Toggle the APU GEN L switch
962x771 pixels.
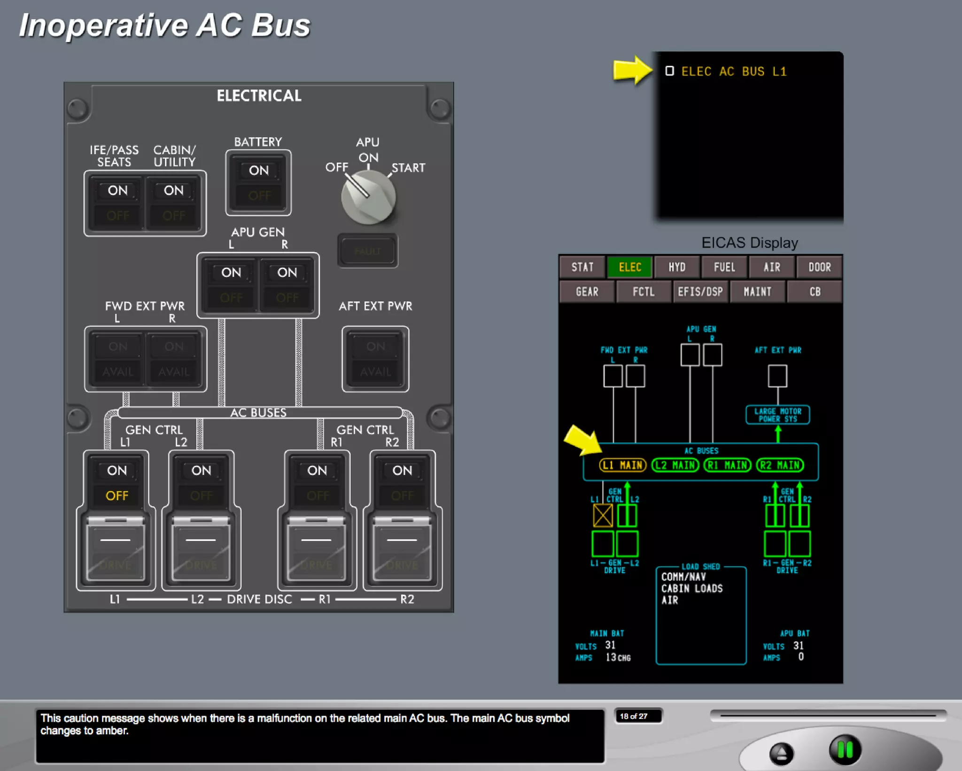click(231, 285)
